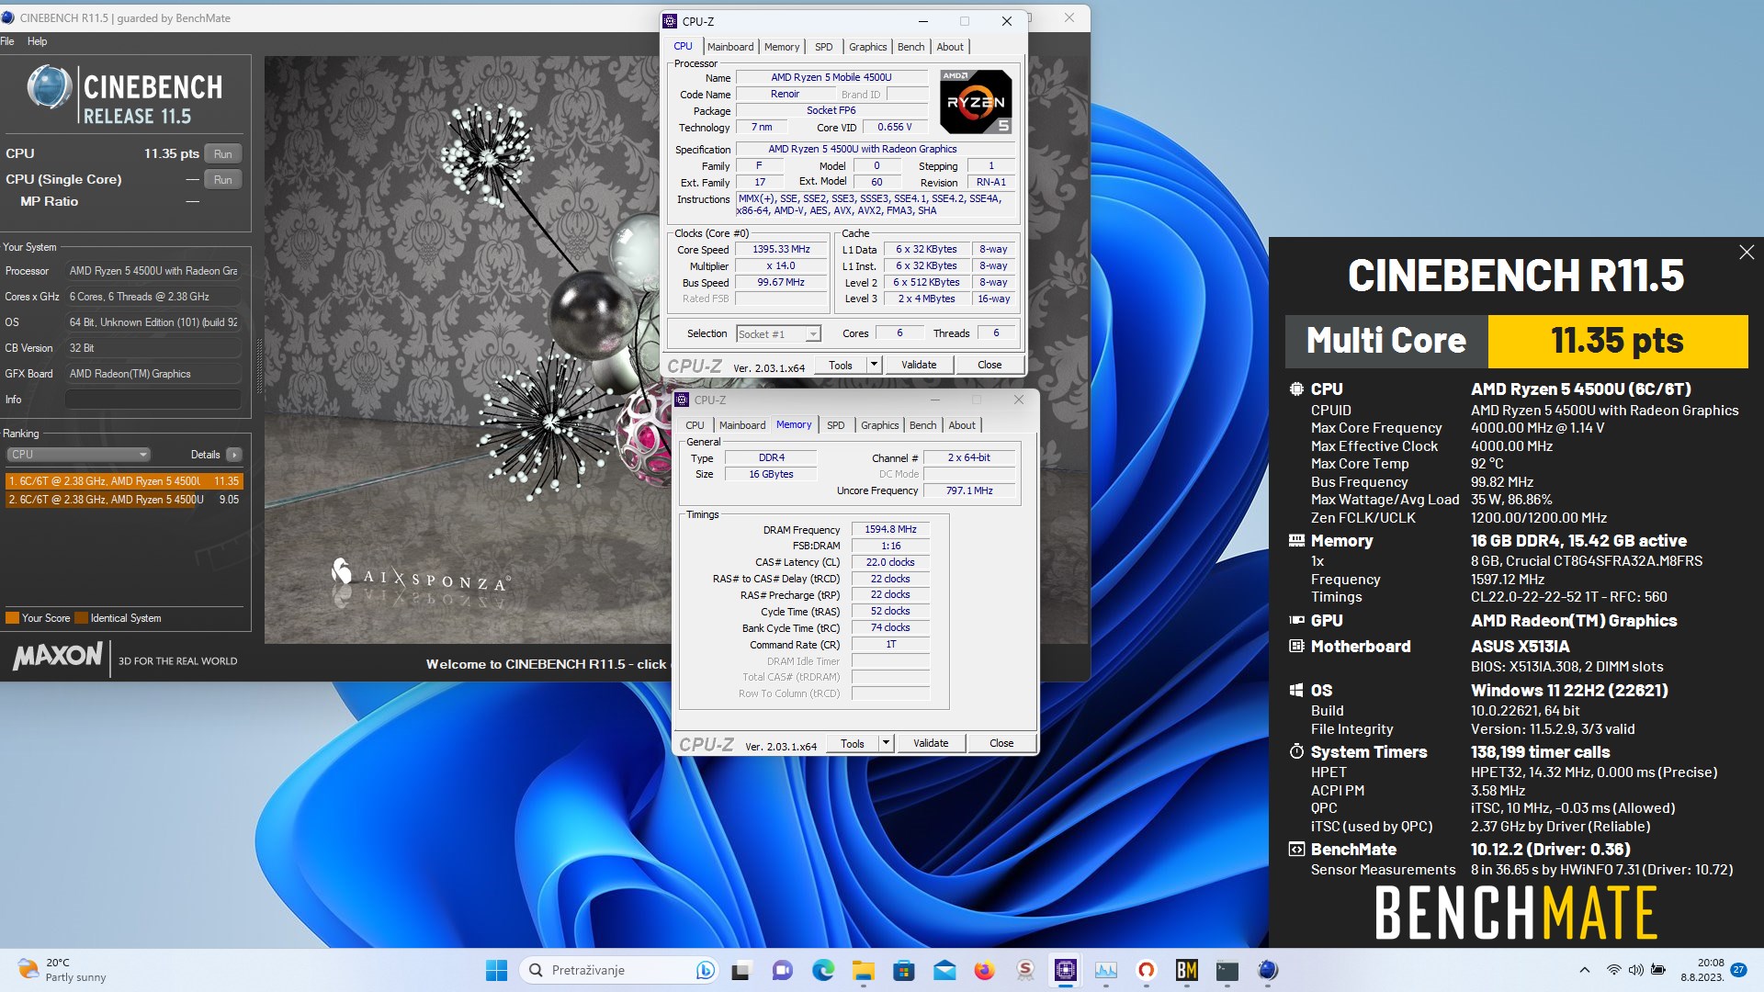Click the red ring taskbar icon
The width and height of the screenshot is (1764, 992).
click(x=1147, y=970)
